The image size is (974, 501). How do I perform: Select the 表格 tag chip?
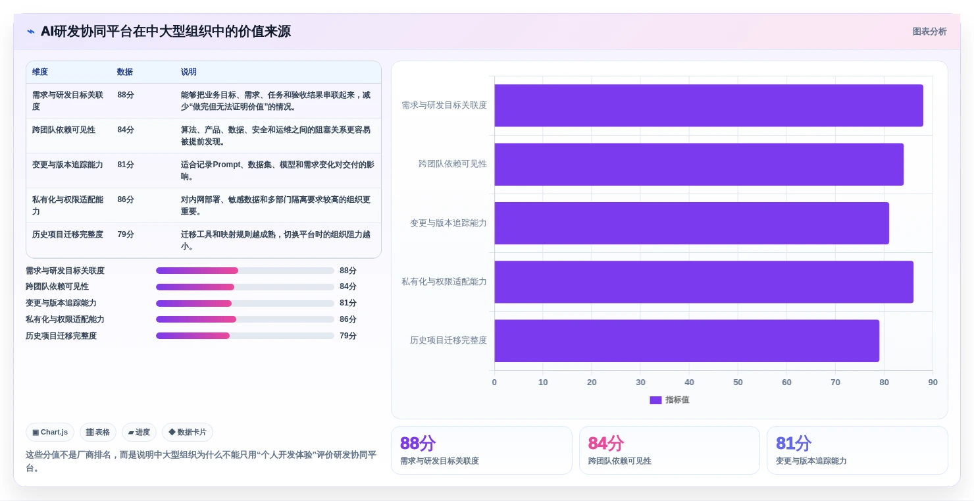(x=98, y=433)
